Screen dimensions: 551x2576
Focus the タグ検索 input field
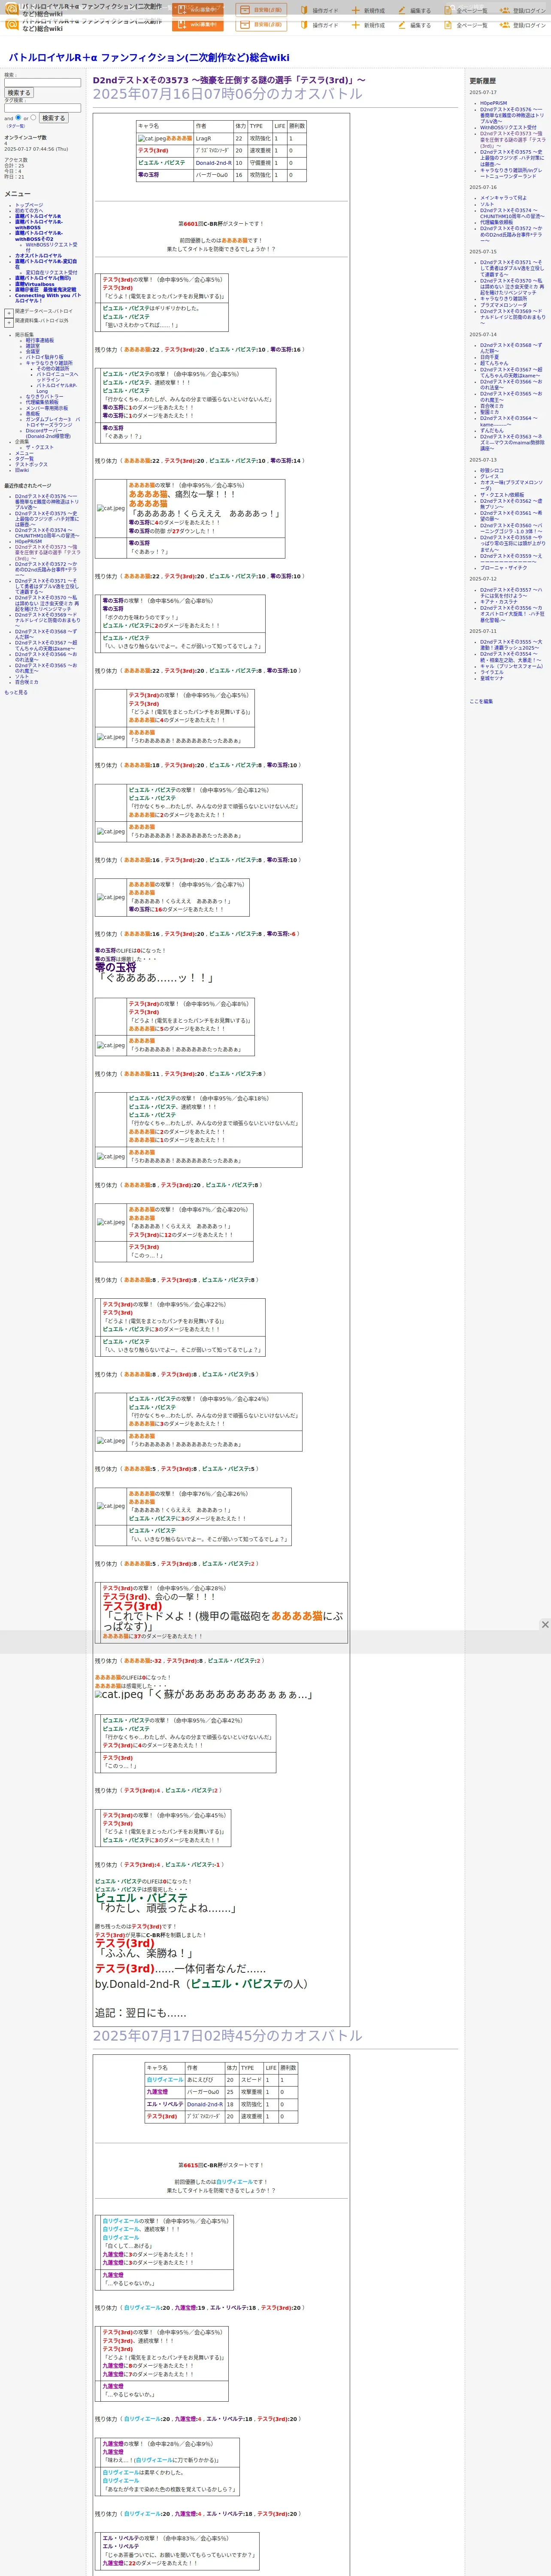point(42,108)
